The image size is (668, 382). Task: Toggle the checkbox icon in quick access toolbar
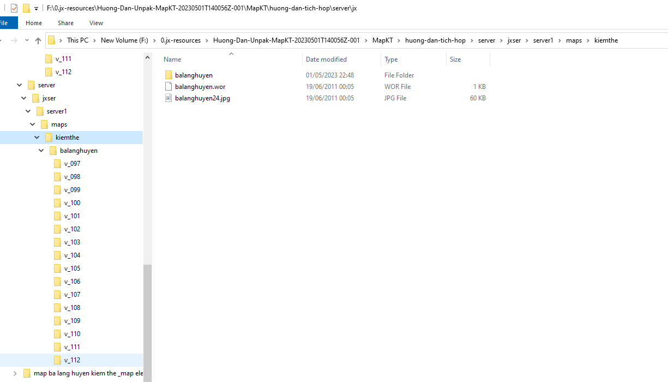coord(14,8)
